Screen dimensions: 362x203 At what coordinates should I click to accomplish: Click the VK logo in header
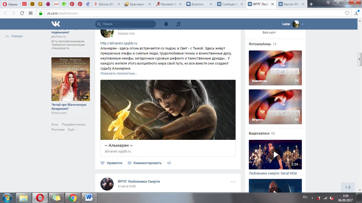(56, 24)
